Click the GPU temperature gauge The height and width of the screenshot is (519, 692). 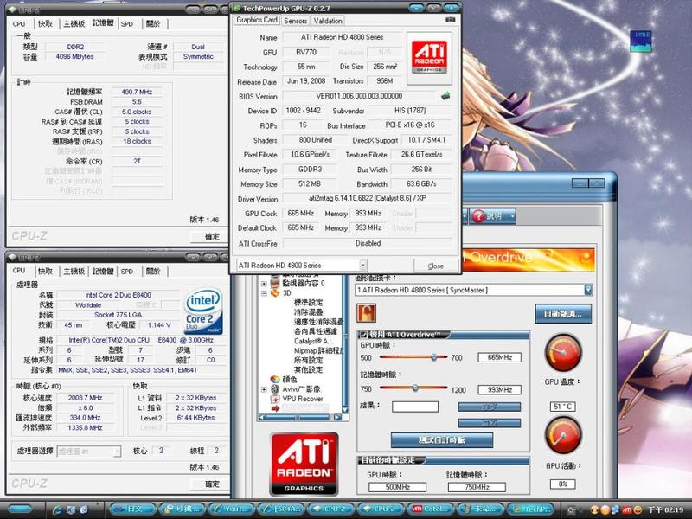563,353
